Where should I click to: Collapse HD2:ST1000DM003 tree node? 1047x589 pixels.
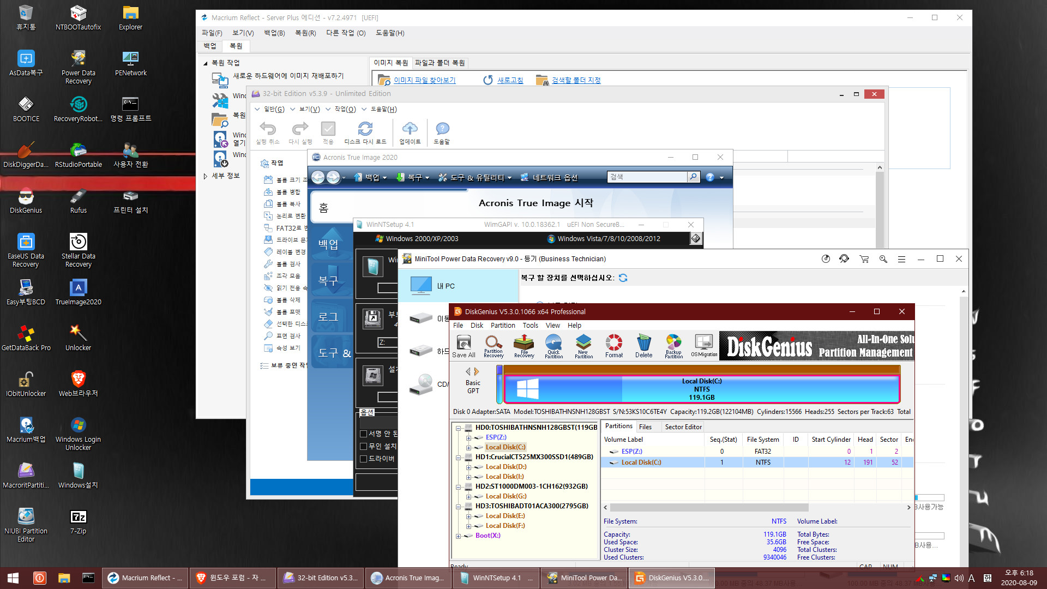pyautogui.click(x=459, y=487)
